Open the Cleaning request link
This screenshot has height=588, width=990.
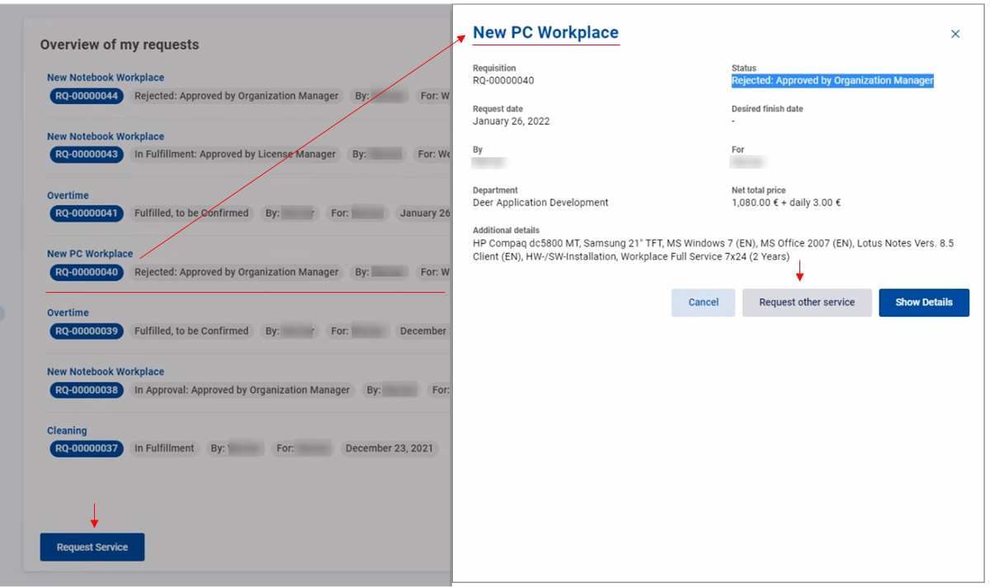(66, 430)
